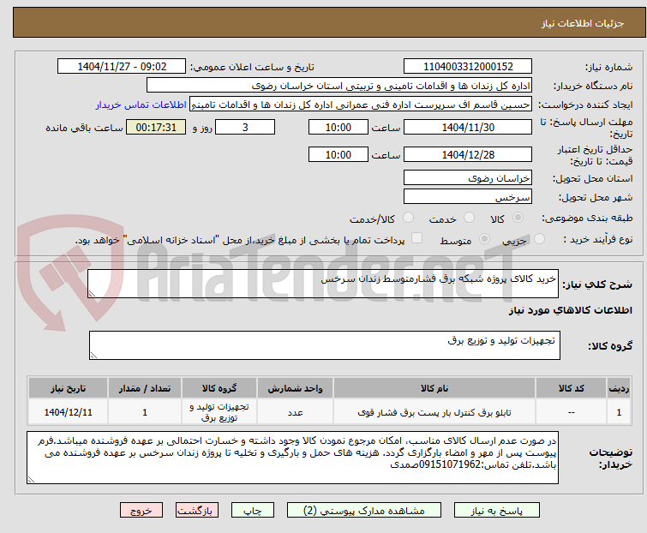
Task: Click the resize handle of the description textarea
Action: coord(92,294)
